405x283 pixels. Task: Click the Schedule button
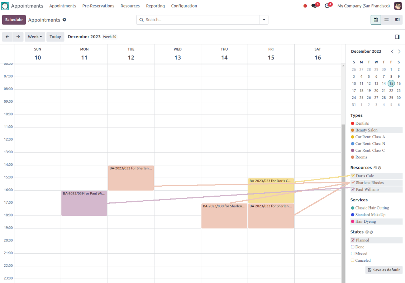14,20
